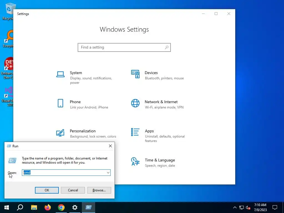The width and height of the screenshot is (284, 213).
Task: Minimize the Settings window
Action: (203, 14)
